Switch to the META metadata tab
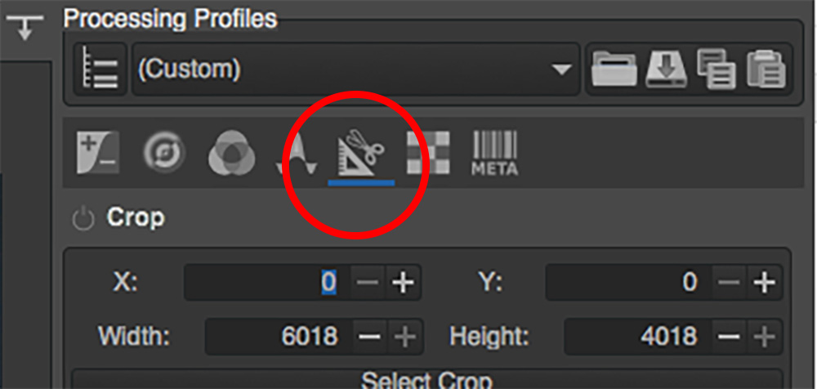This screenshot has height=389, width=817. click(x=494, y=153)
